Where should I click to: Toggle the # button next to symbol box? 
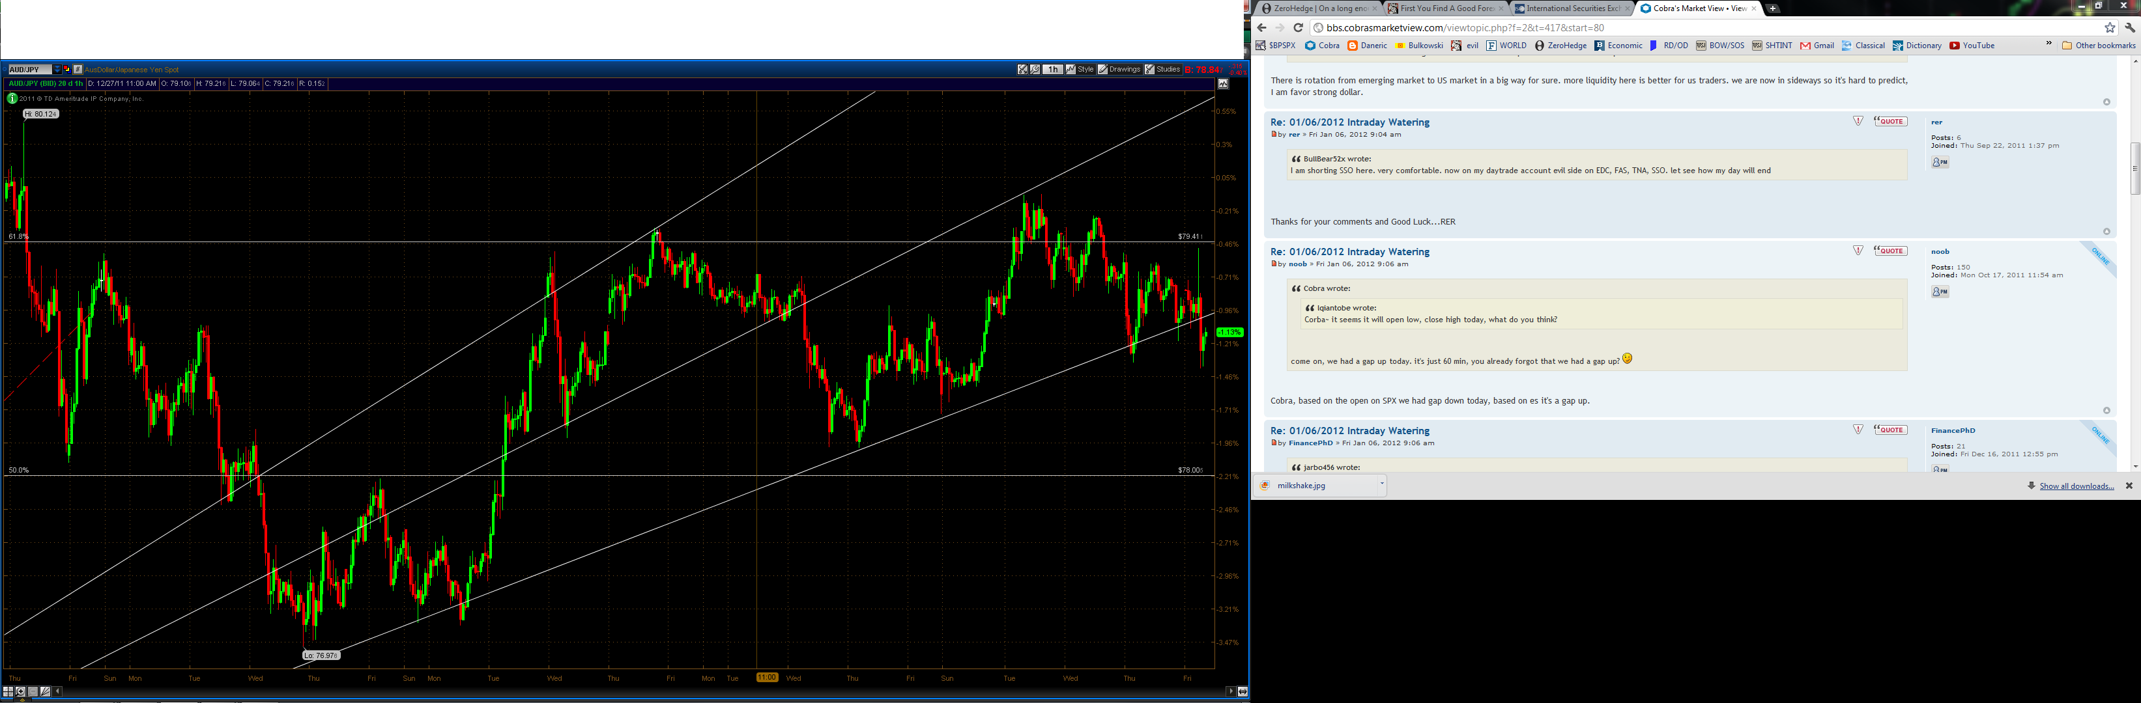(x=78, y=70)
